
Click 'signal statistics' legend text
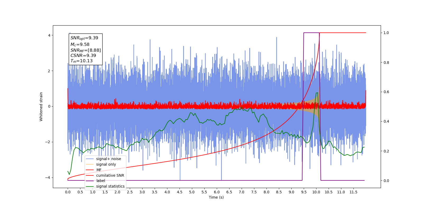(x=110, y=186)
